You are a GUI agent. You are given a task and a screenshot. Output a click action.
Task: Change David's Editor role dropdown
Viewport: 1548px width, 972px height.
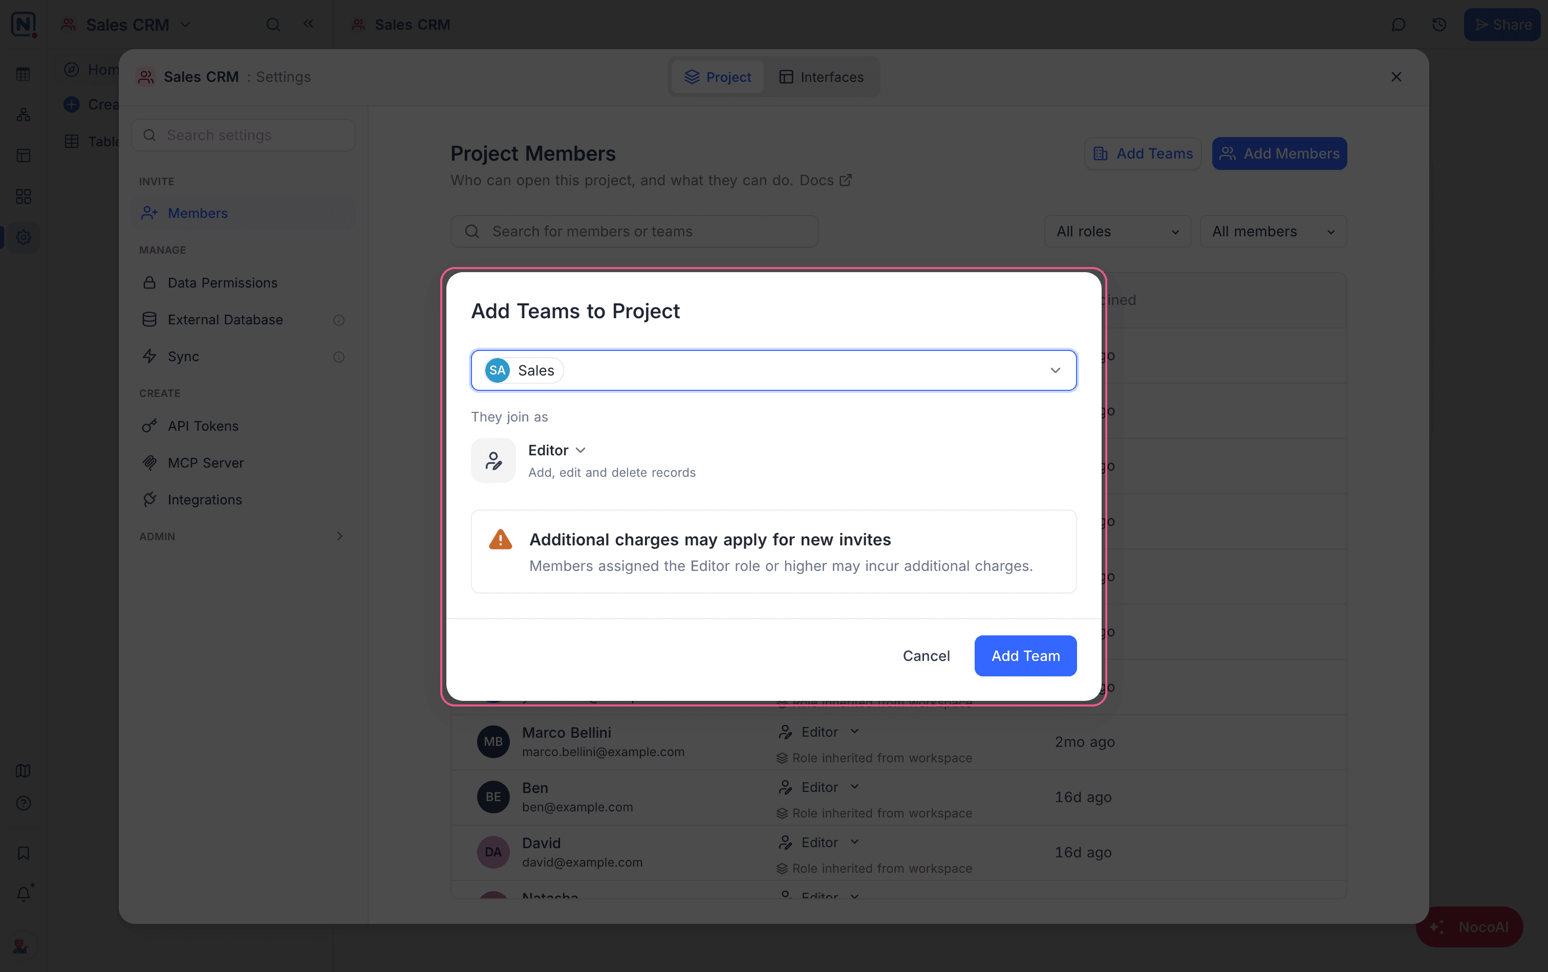pyautogui.click(x=819, y=842)
